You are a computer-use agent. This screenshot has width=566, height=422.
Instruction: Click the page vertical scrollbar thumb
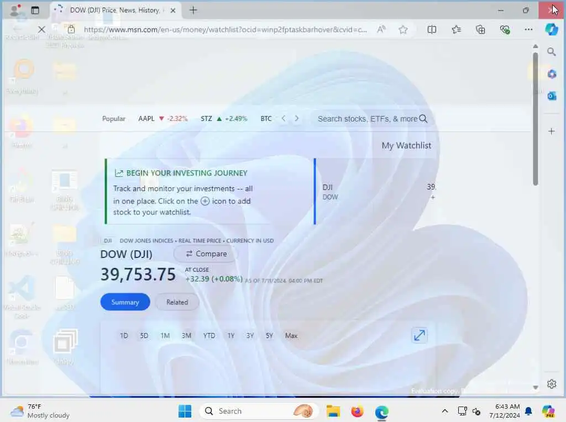coord(535,119)
